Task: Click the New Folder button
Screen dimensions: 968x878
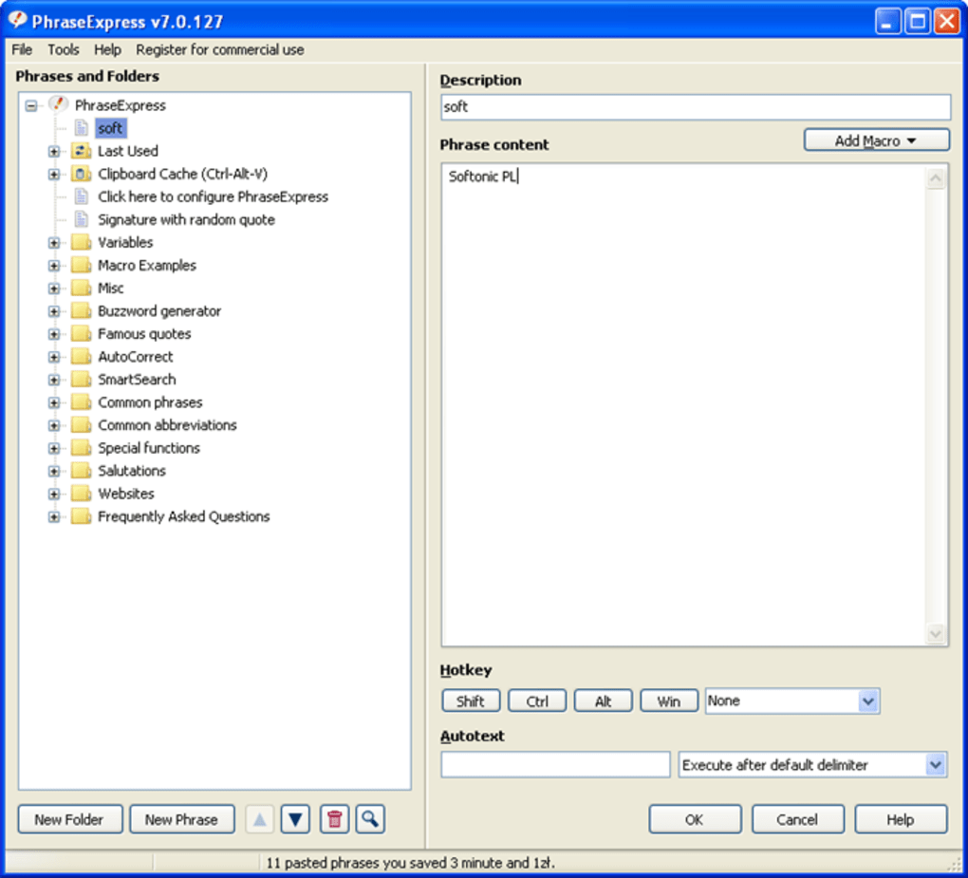Action: [70, 819]
